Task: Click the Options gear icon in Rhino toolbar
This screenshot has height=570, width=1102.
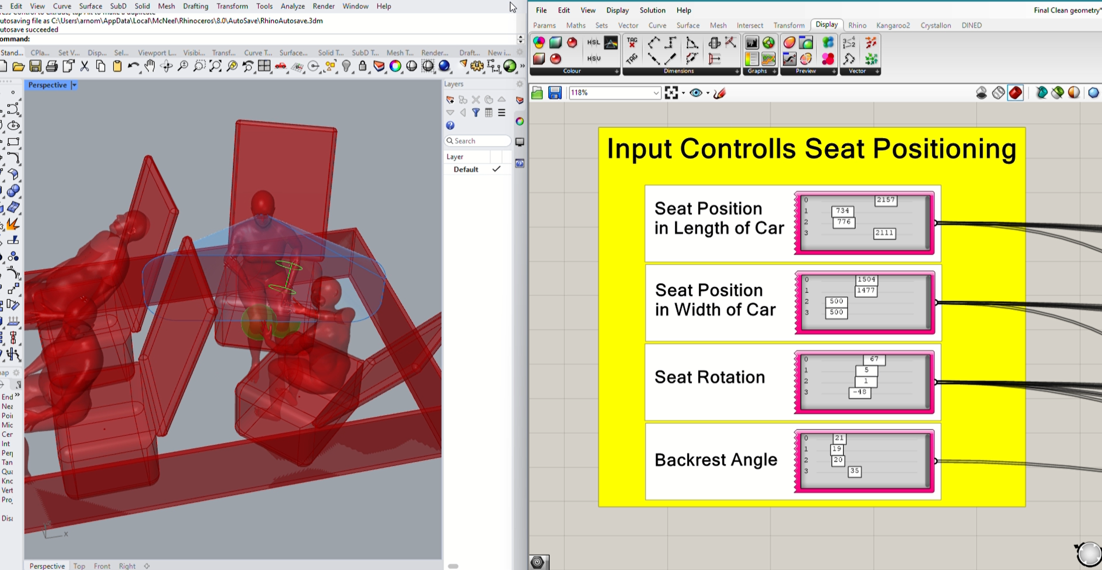Action: [x=477, y=66]
